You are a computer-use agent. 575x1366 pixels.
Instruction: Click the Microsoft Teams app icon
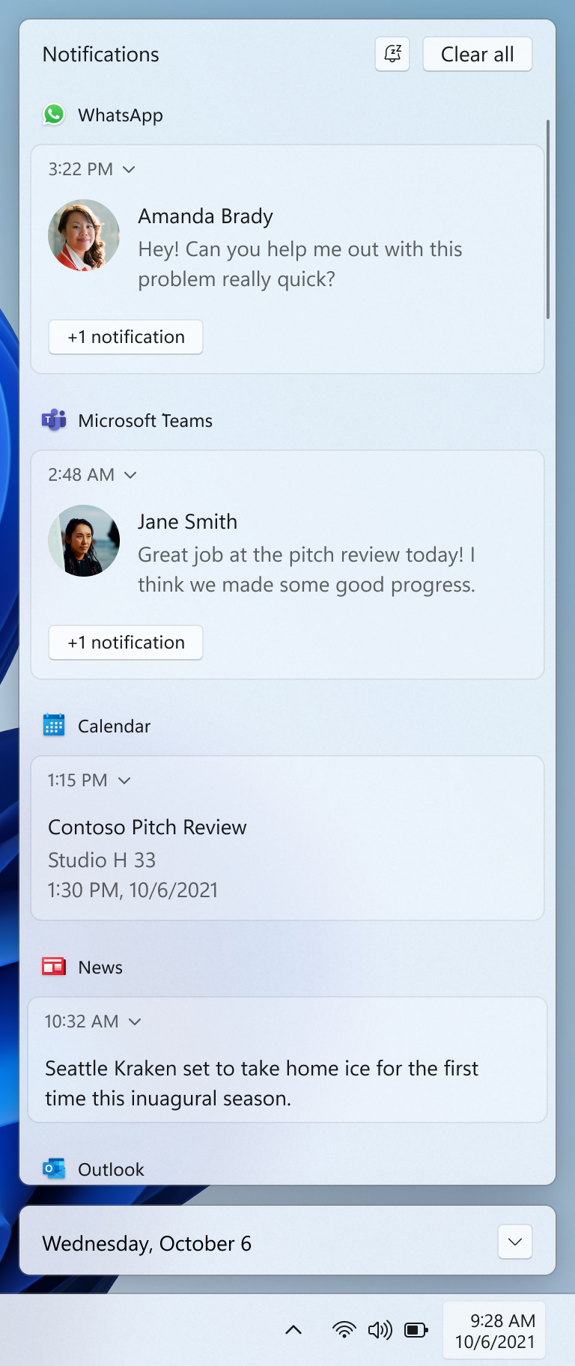point(54,420)
